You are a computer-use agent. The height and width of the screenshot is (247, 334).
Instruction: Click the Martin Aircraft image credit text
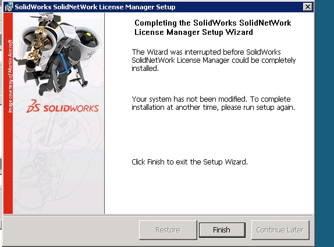tap(10, 76)
